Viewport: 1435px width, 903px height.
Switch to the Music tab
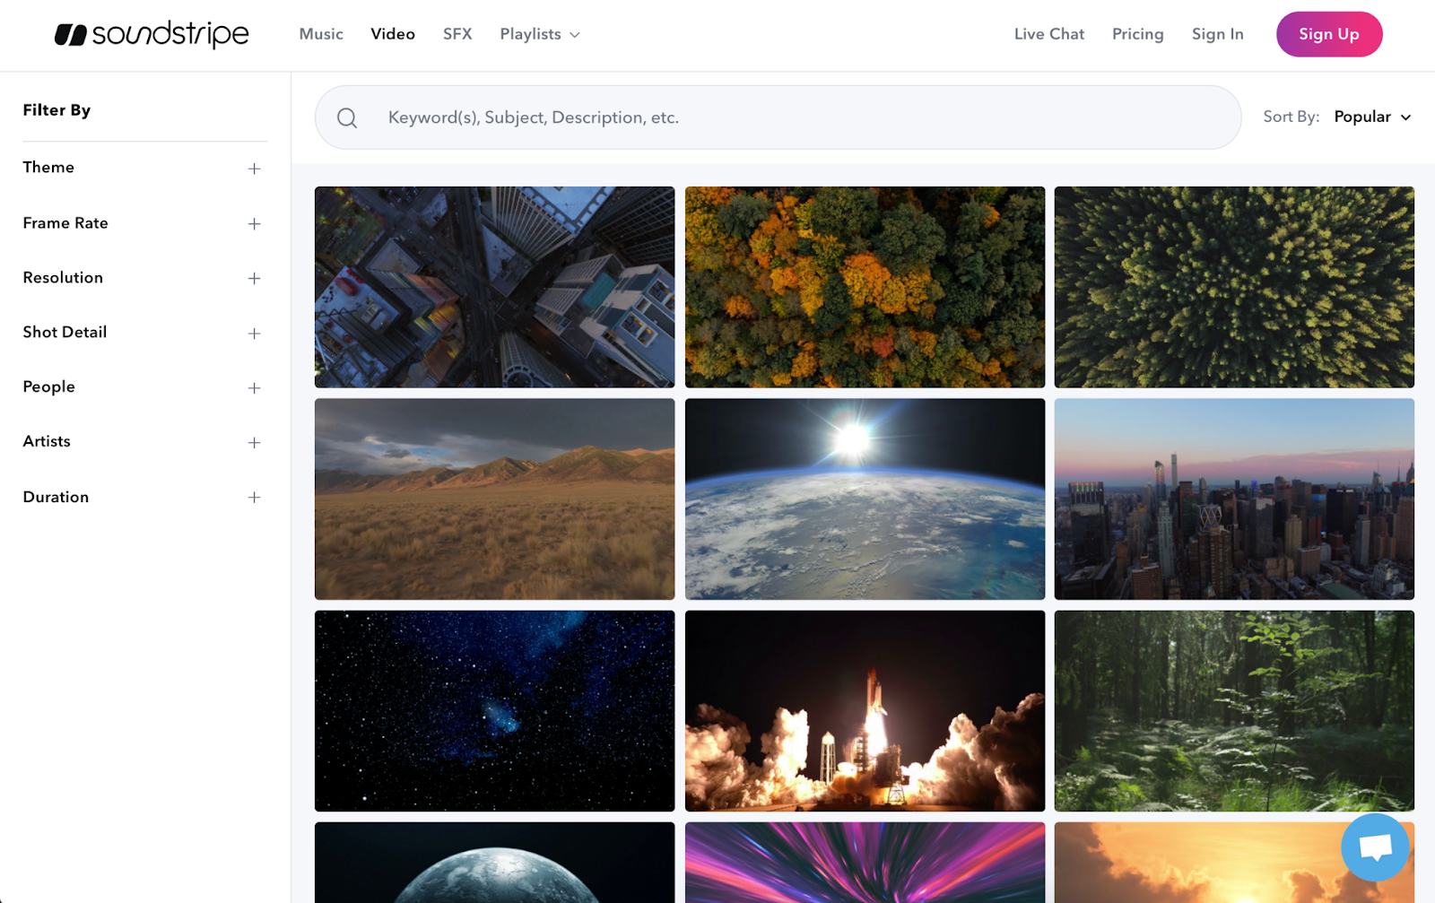[x=320, y=34]
